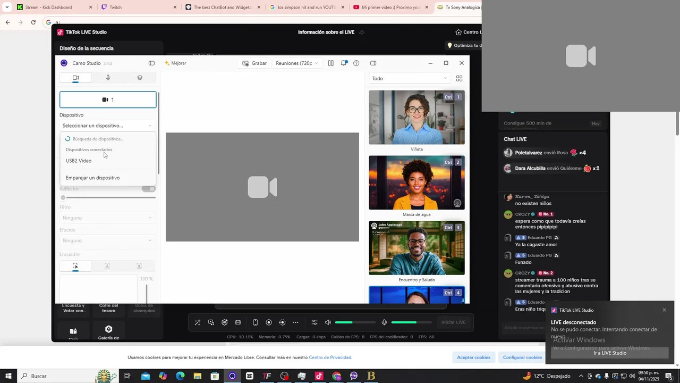
Task: Apply the Viñeta preset thumbnail
Action: click(x=416, y=117)
